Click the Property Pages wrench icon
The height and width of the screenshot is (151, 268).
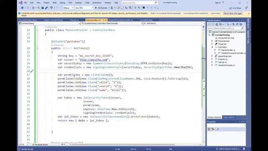coord(218,129)
